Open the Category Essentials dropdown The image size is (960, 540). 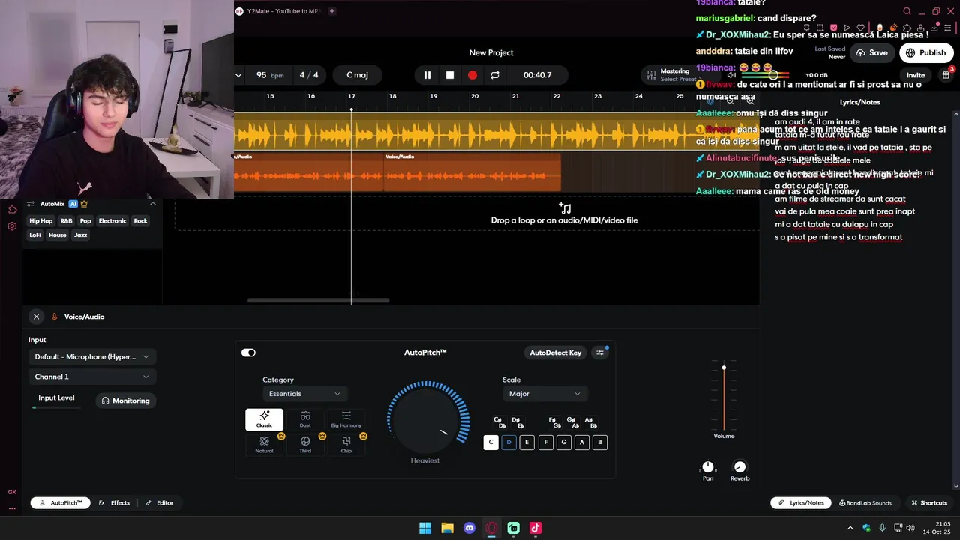(x=304, y=394)
